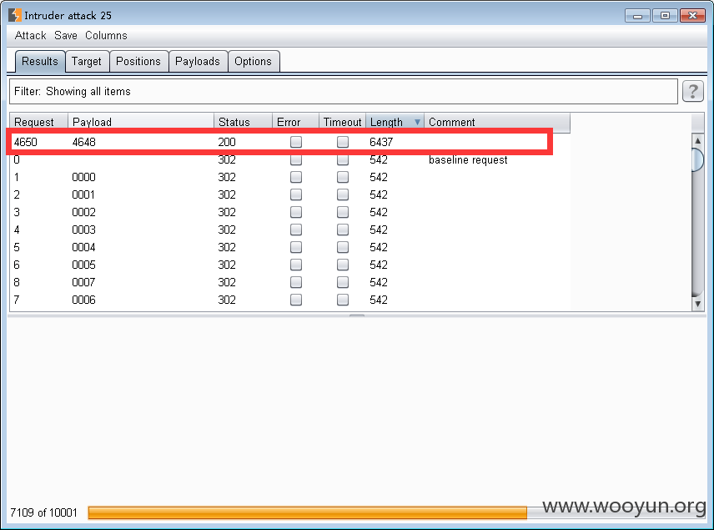Screen dimensions: 714x530
Task: Select payload cell 0004
Action: [83, 247]
